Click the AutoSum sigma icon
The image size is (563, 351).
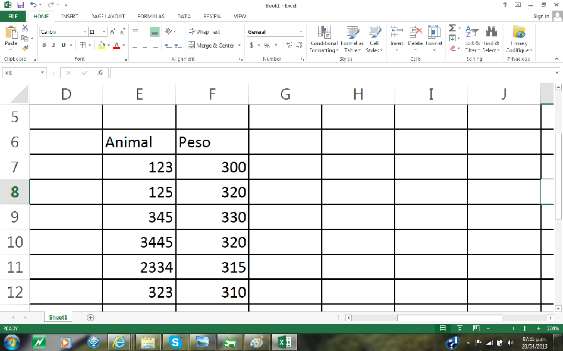pyautogui.click(x=452, y=28)
